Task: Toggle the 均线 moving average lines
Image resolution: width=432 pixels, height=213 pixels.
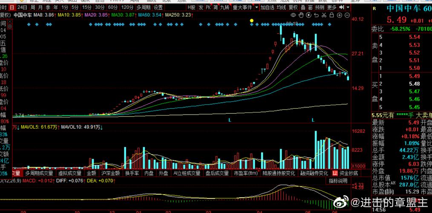Action: point(282,7)
